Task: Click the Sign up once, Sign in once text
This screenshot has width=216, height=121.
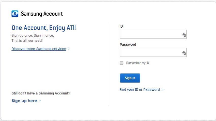Action: coord(33,35)
